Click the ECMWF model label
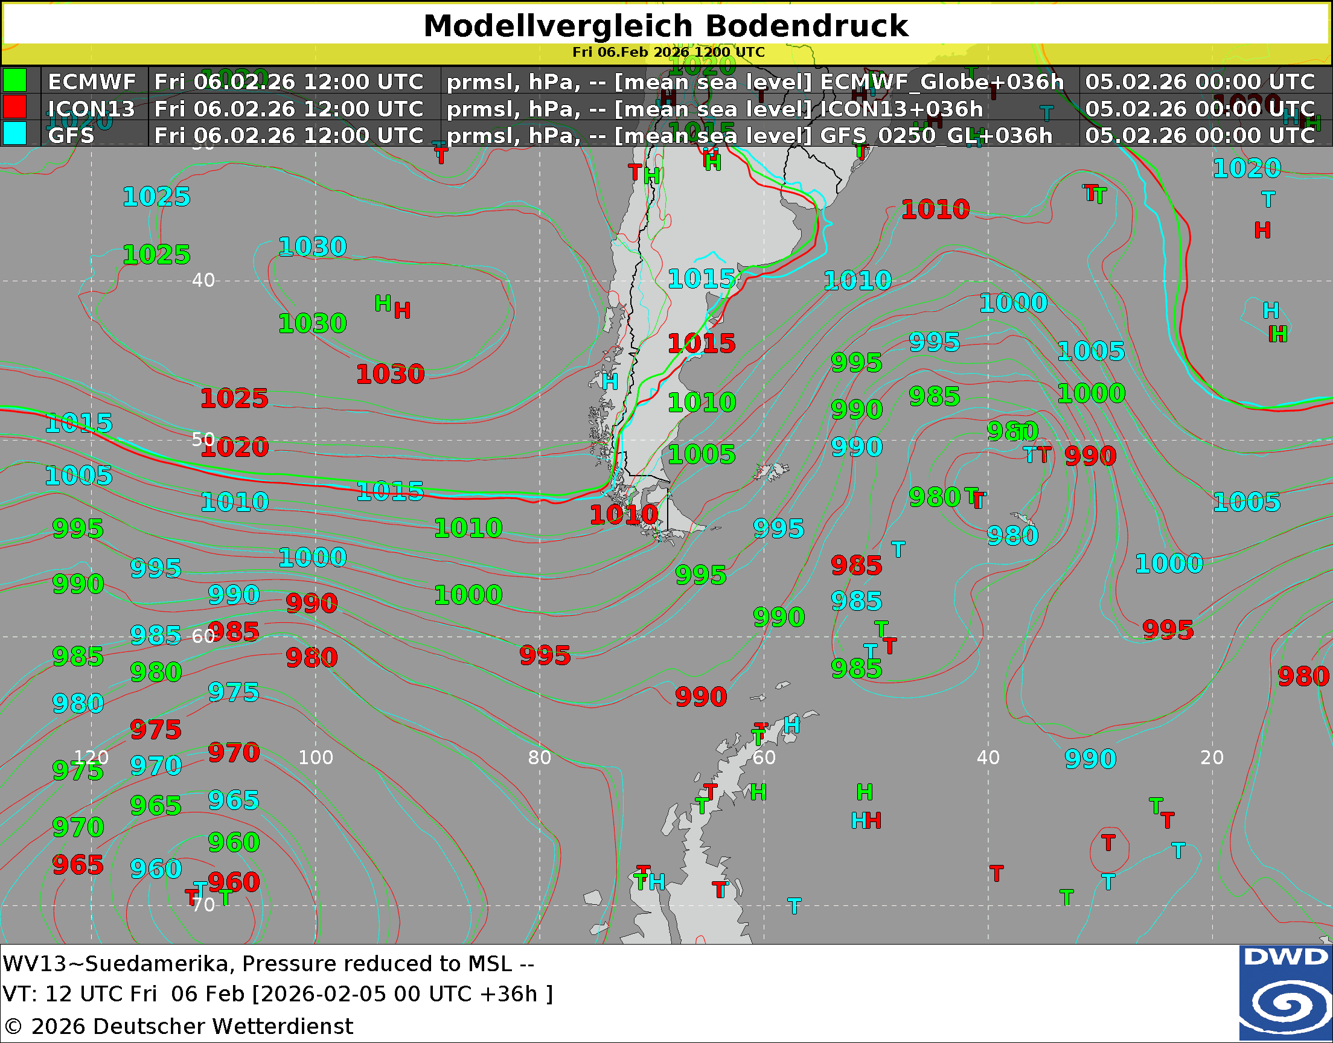 (x=92, y=81)
